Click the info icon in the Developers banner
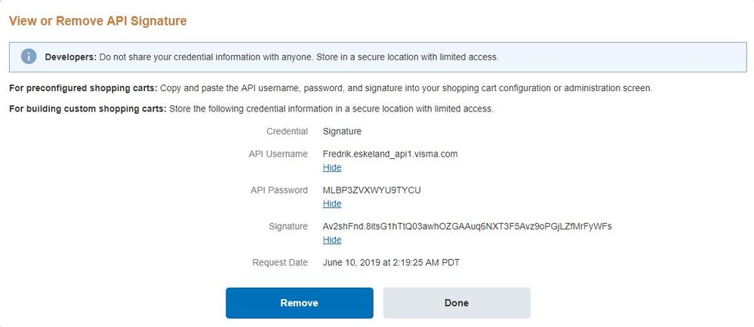The width and height of the screenshot is (754, 327). tap(29, 57)
